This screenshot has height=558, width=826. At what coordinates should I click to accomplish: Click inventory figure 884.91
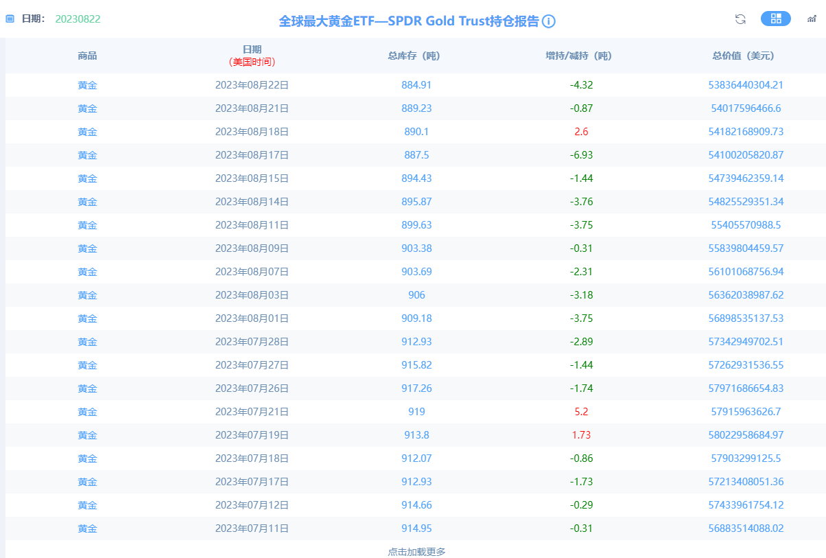[x=416, y=85]
